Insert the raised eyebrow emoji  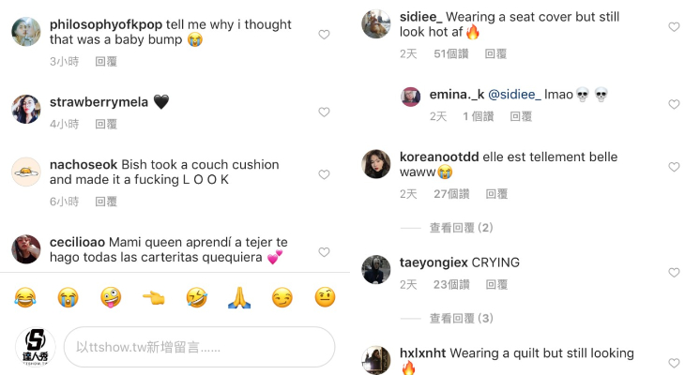coord(324,298)
